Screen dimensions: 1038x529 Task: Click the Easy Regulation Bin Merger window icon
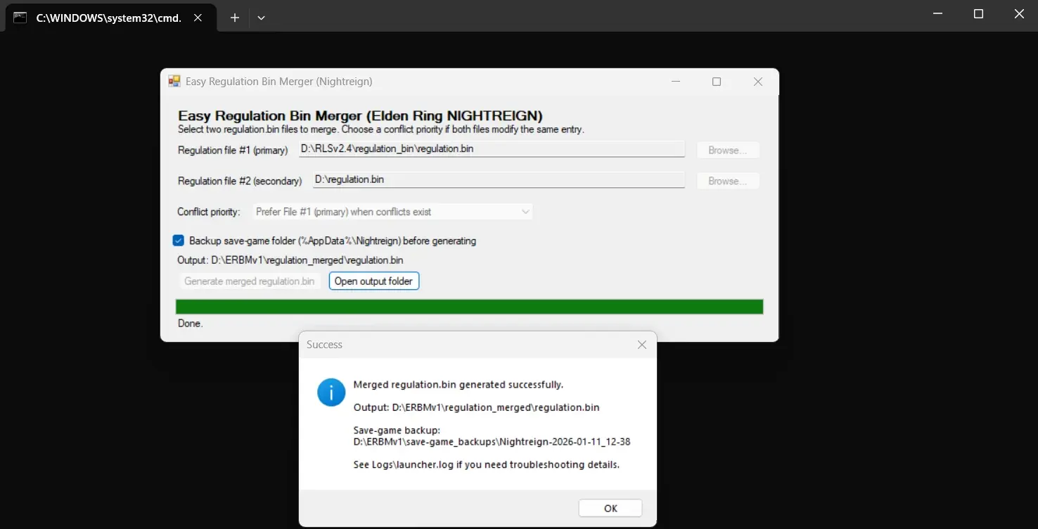pos(173,81)
